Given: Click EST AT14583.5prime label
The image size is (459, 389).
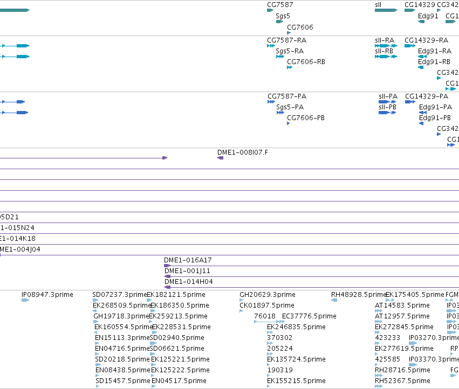Looking at the screenshot, I should click(x=402, y=305).
